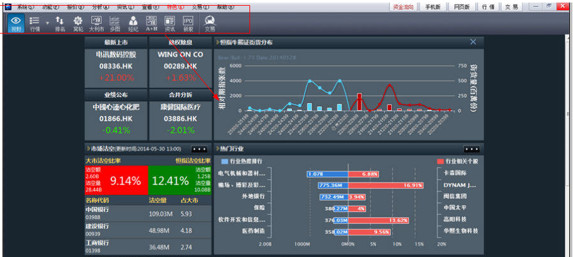Image resolution: width=573 pixels, height=257 pixels.
Task: Open the 排名 ranking arrows icon
Action: [60, 23]
